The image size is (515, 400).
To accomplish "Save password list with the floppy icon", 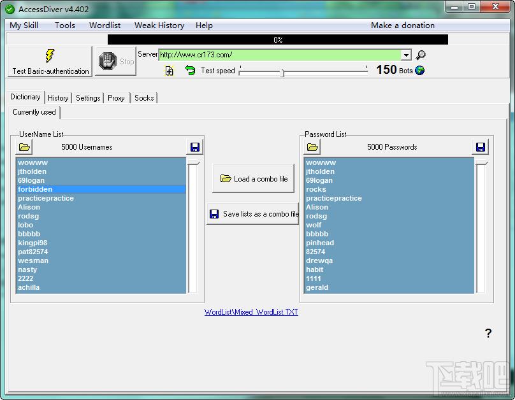I will click(480, 147).
